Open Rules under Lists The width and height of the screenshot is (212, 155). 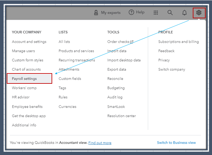63,97
